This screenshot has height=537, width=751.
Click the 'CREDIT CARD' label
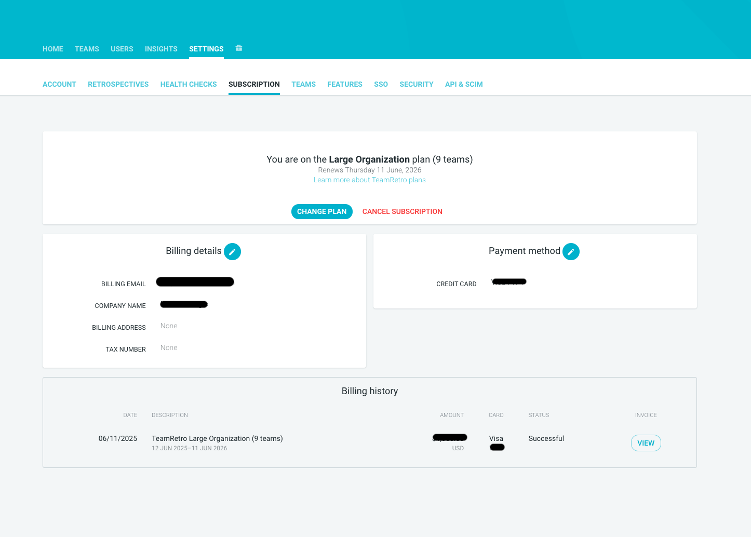(x=457, y=284)
